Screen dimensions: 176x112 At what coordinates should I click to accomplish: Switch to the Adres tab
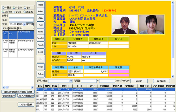click(41, 11)
